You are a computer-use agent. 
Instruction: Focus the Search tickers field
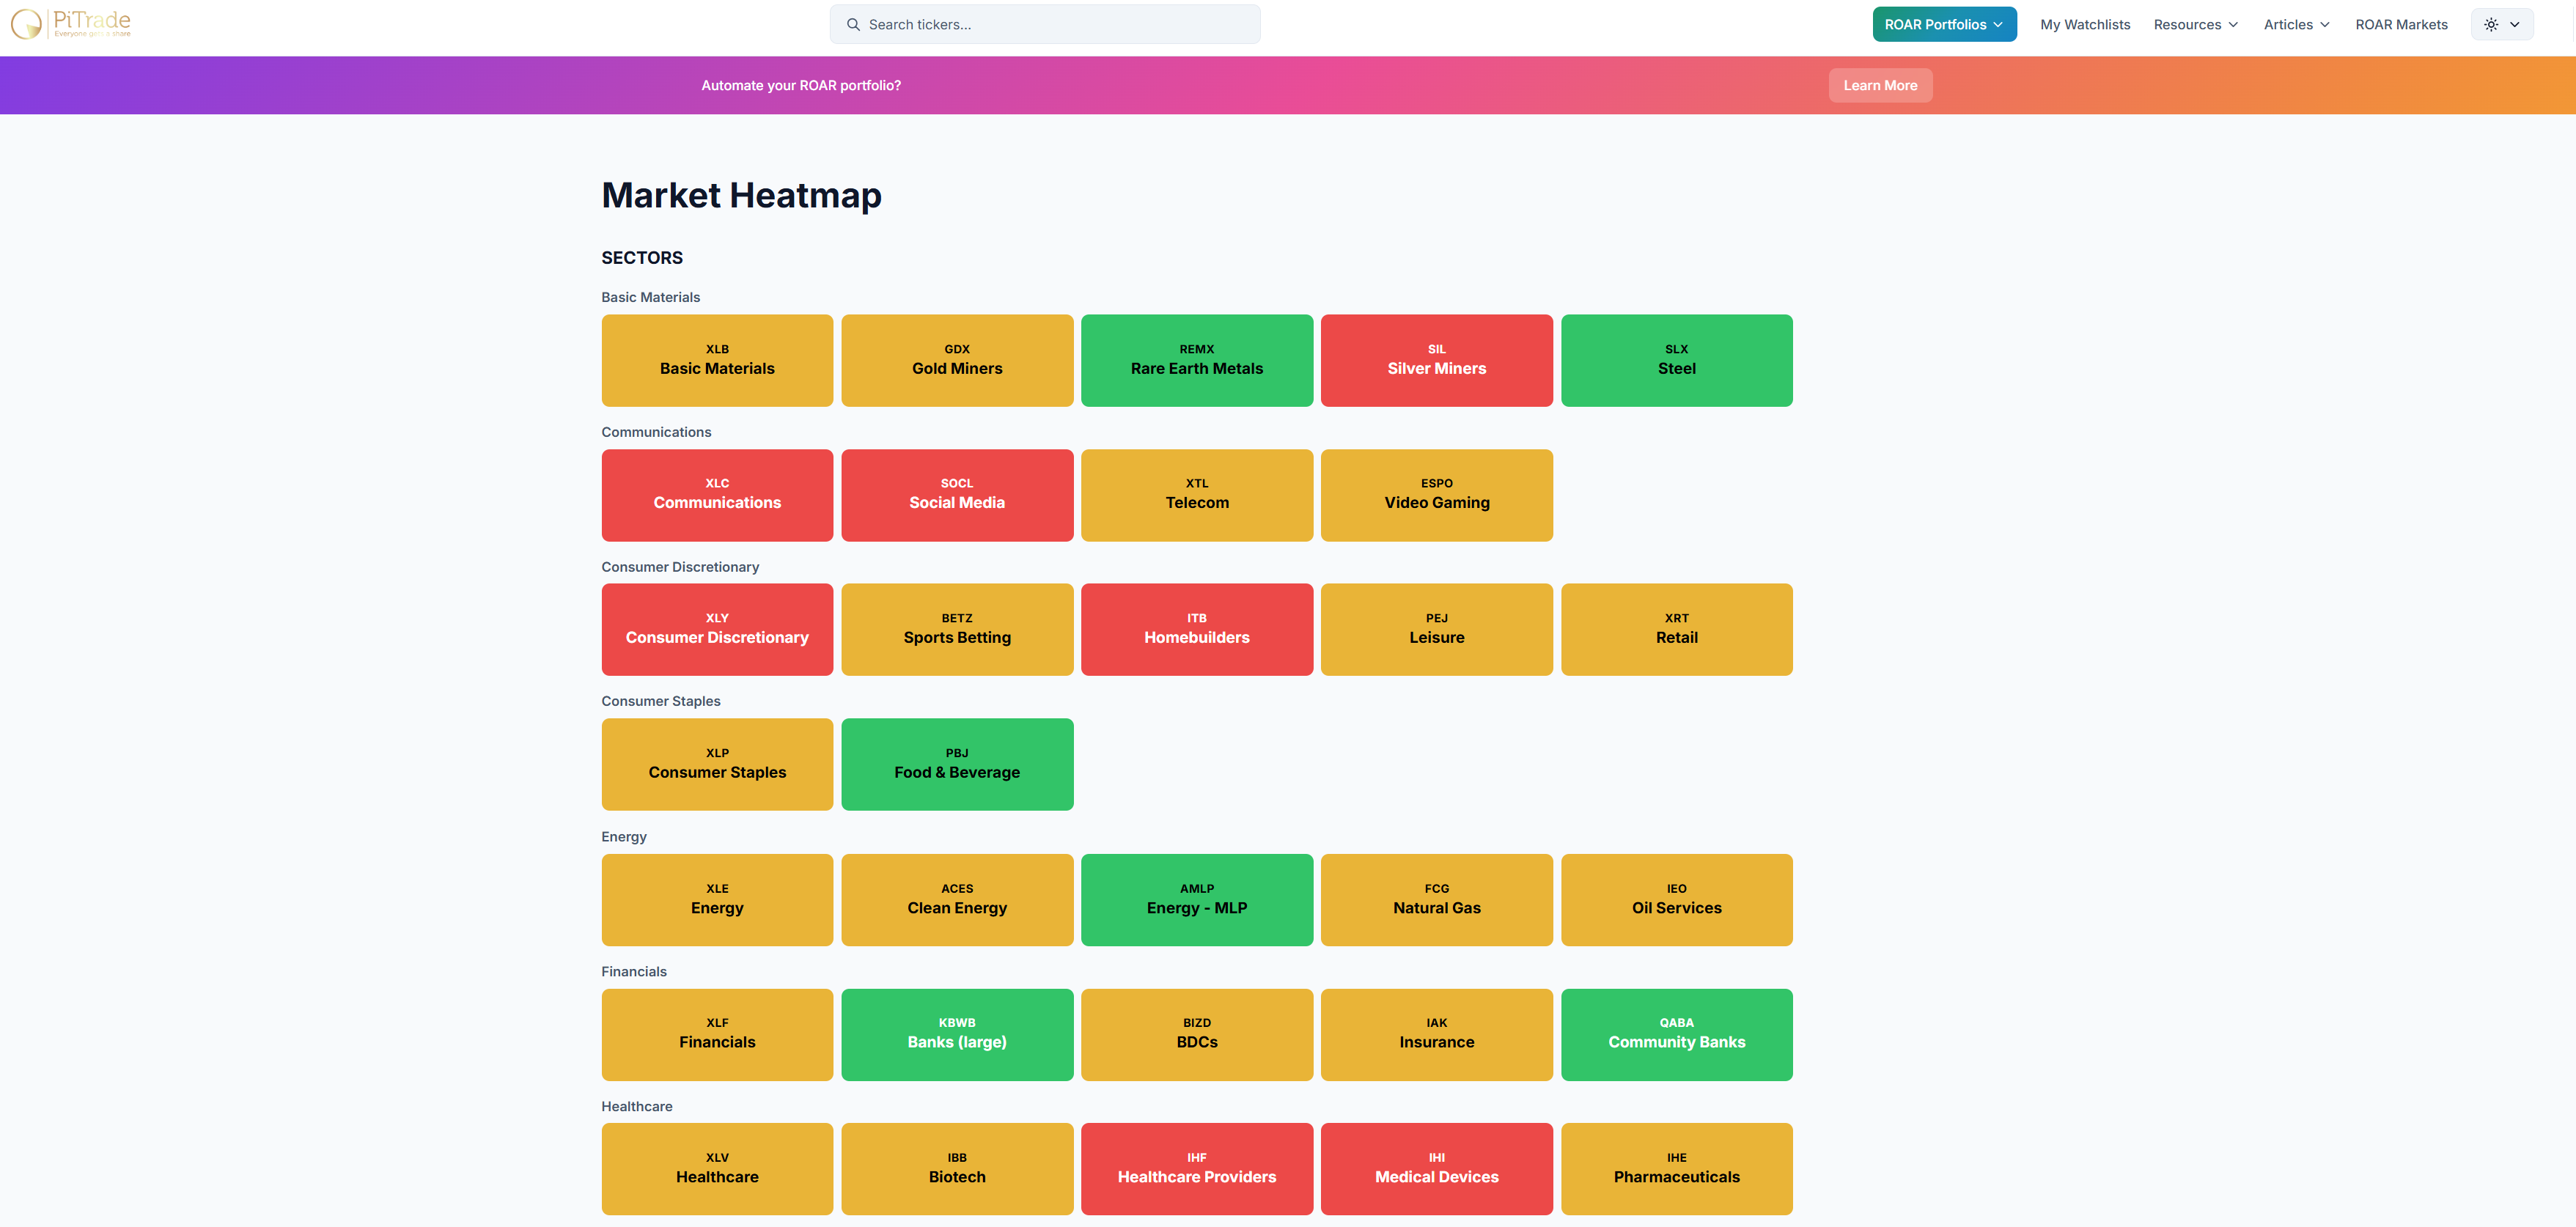click(x=1060, y=25)
